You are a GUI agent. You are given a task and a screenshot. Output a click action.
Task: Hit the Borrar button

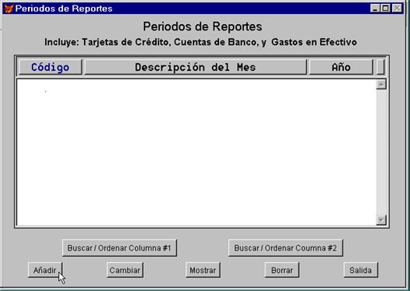coord(282,270)
